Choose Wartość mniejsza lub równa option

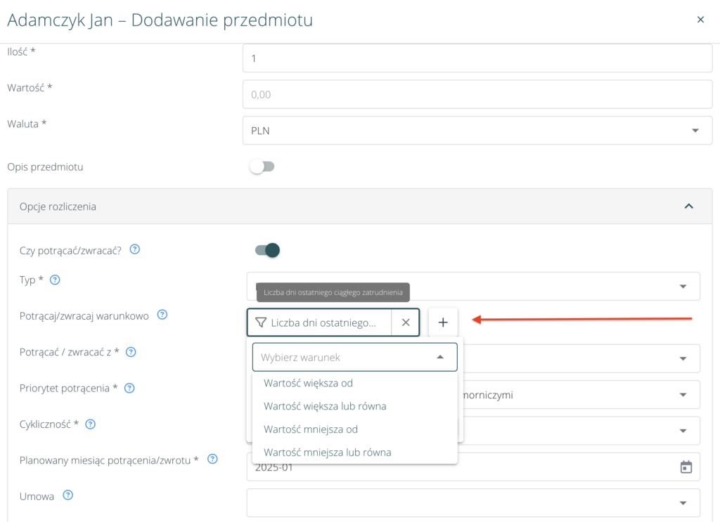[327, 452]
